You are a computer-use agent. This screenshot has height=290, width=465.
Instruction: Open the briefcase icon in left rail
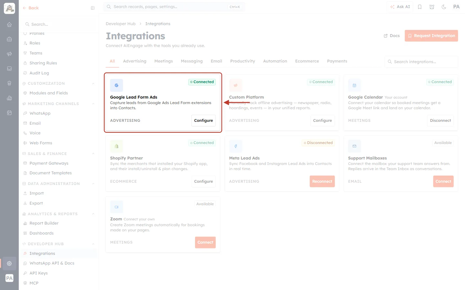[x=9, y=39]
